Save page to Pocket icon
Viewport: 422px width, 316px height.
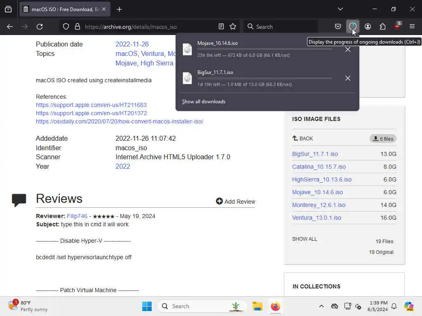click(338, 27)
